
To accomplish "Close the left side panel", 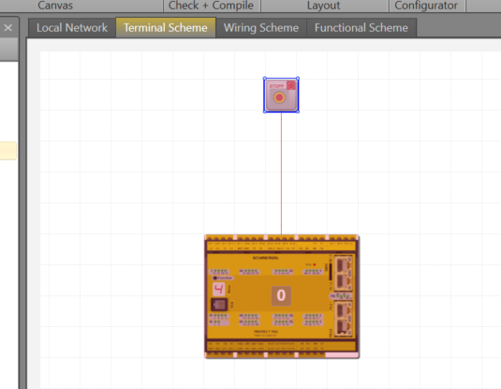I will pyautogui.click(x=8, y=28).
